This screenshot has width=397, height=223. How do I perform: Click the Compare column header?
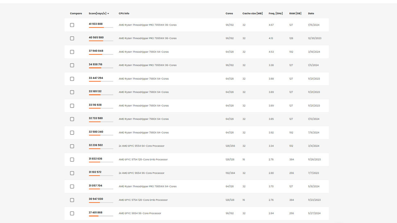(x=76, y=14)
